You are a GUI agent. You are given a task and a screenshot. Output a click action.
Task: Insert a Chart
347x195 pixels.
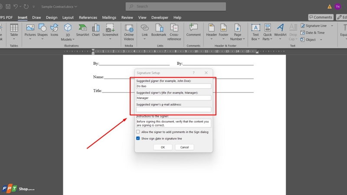click(x=95, y=30)
